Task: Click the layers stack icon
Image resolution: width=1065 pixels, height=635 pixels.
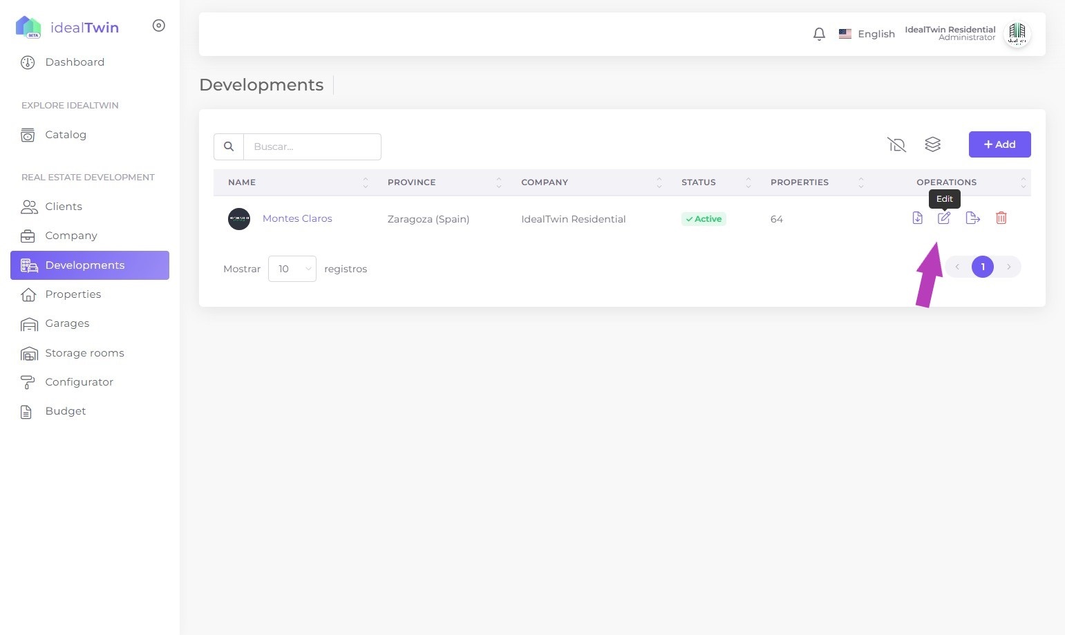Action: tap(932, 144)
